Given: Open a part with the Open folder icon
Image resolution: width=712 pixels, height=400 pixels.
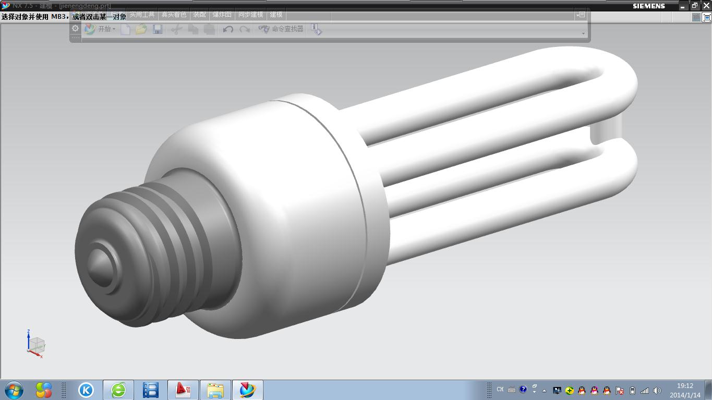Looking at the screenshot, I should click(x=141, y=30).
